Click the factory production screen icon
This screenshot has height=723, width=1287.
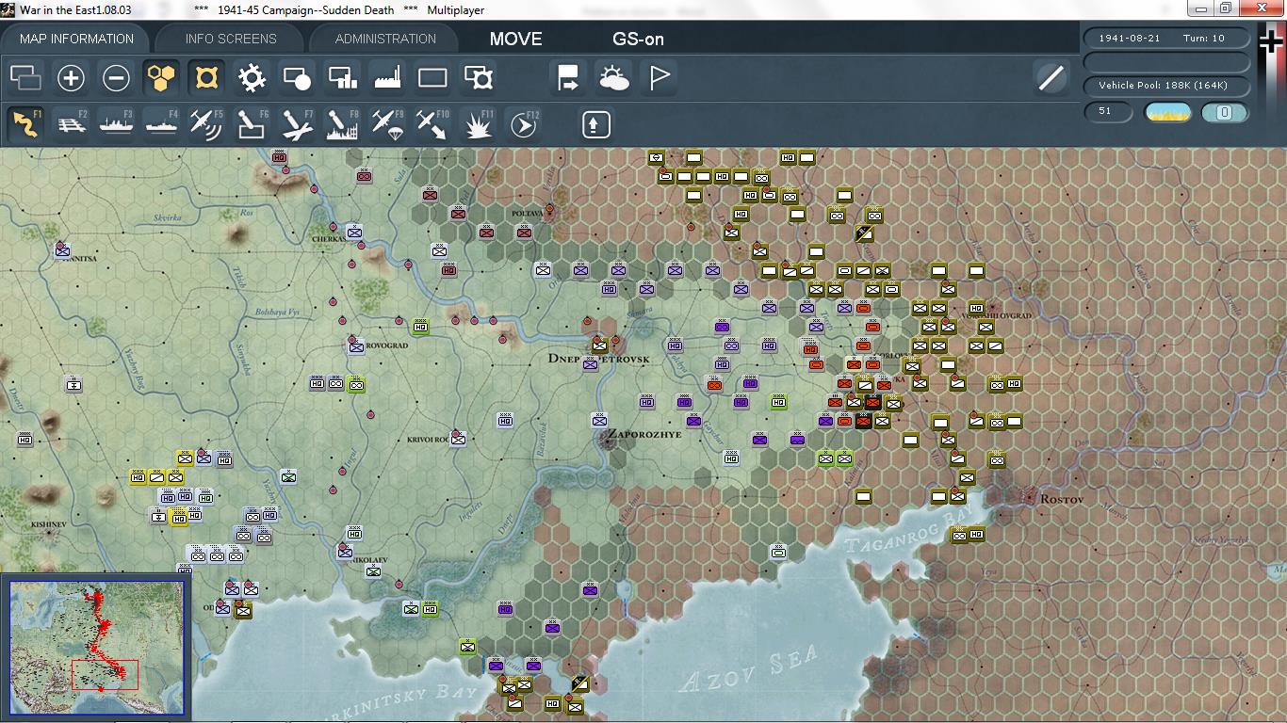[x=387, y=77]
